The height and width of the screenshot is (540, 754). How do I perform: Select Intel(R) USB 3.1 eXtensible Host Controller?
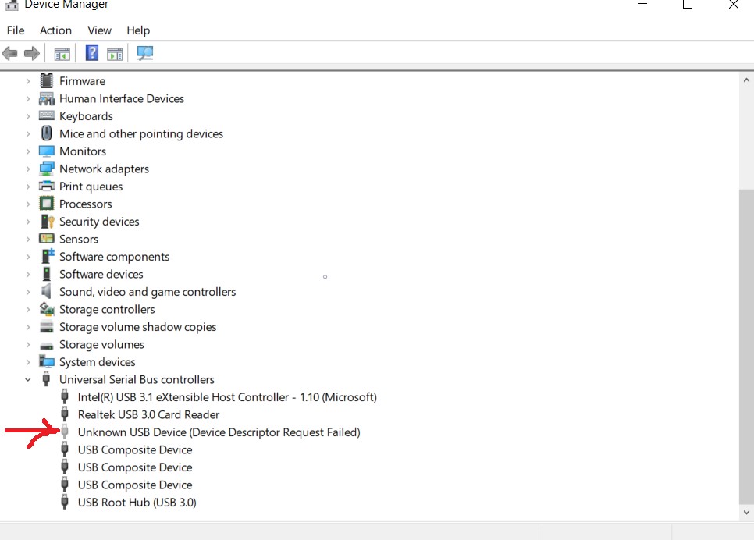[x=227, y=397]
